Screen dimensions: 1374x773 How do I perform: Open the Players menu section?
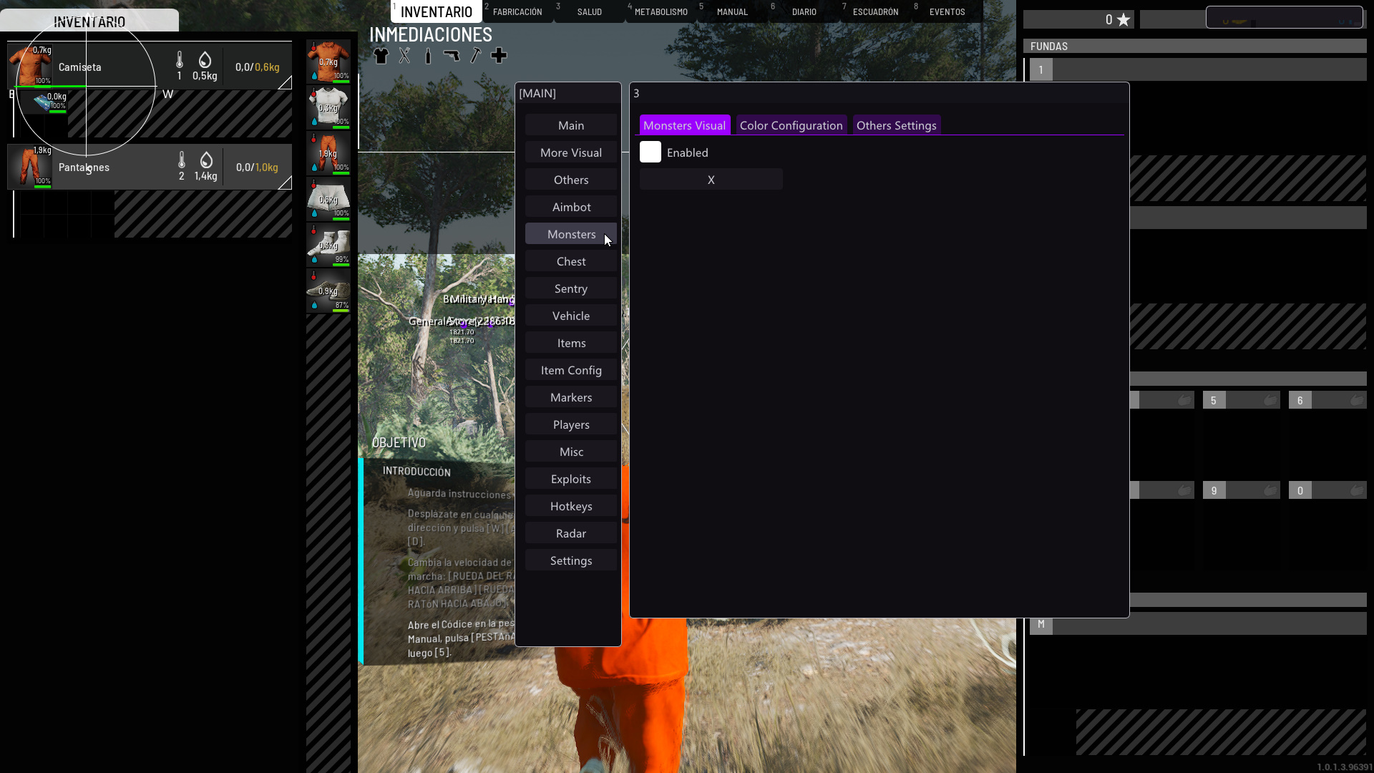coord(571,424)
